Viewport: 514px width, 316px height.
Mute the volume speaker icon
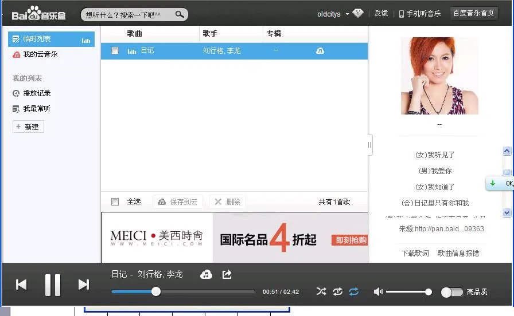[378, 291]
